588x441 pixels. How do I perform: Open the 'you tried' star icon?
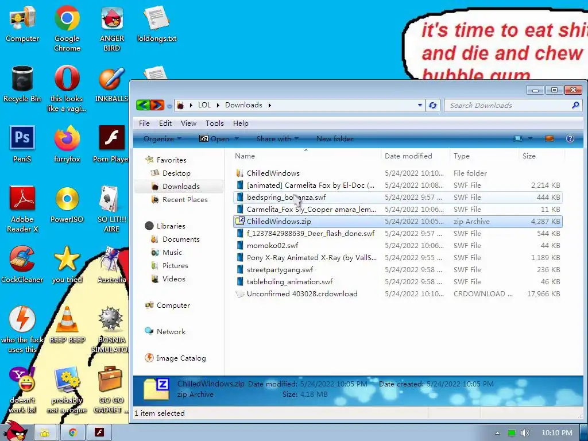tap(67, 264)
